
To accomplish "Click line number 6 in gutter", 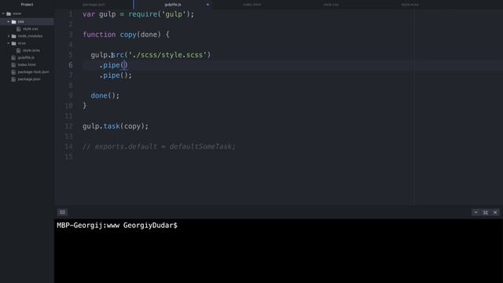I will tap(71, 65).
